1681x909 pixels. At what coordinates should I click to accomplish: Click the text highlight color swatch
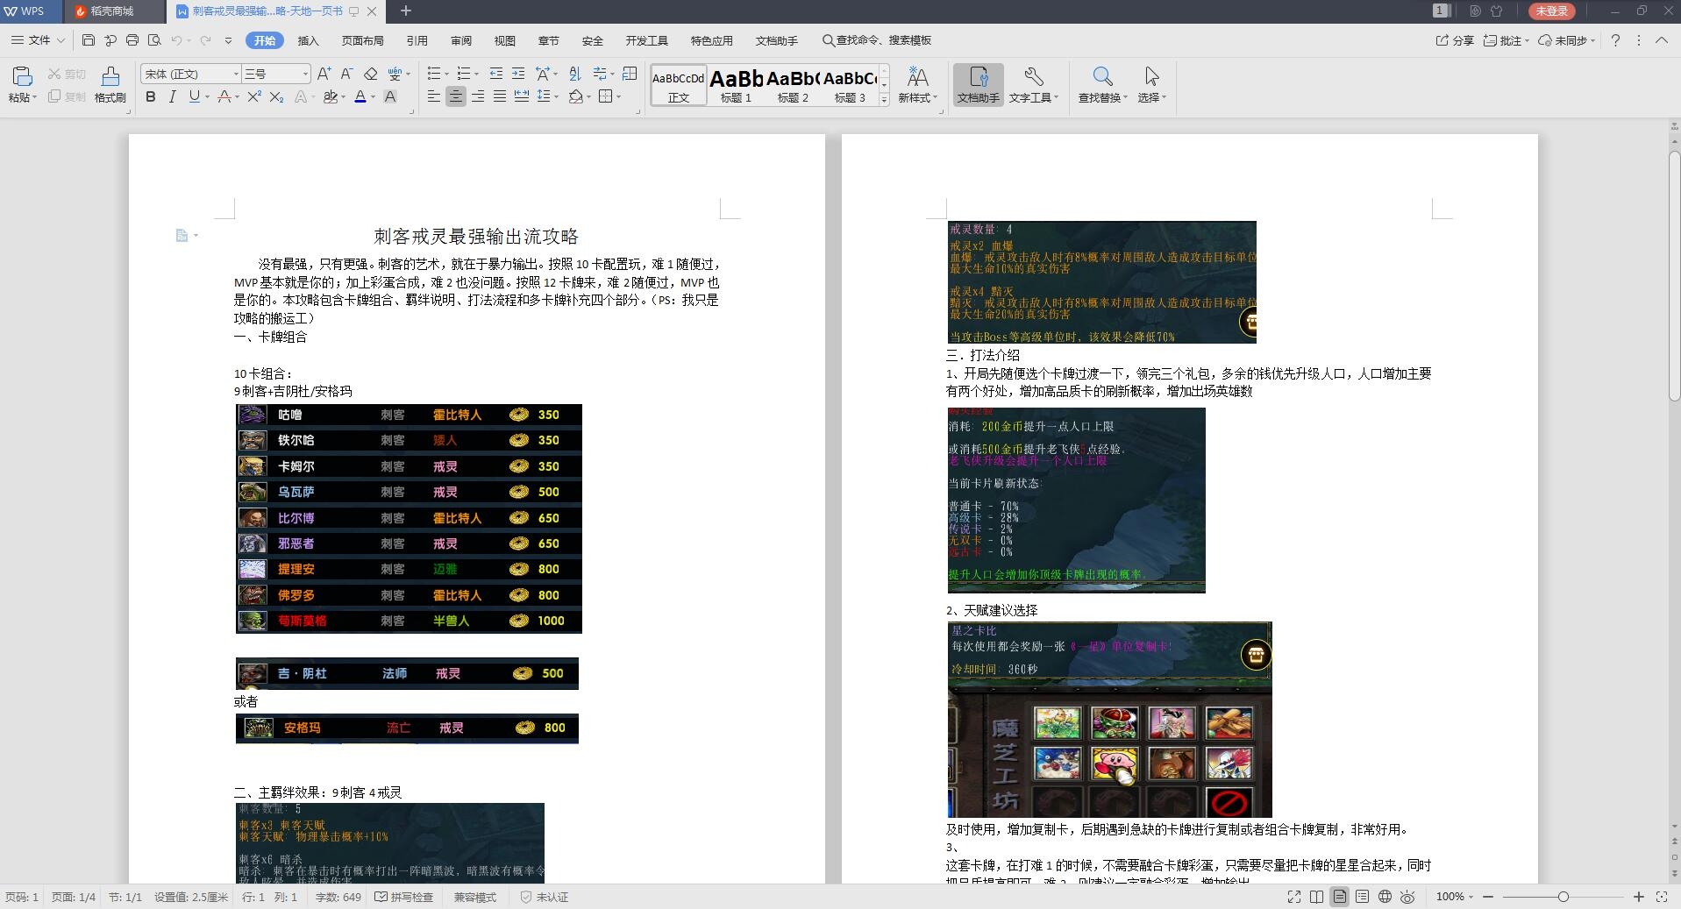pos(331,96)
